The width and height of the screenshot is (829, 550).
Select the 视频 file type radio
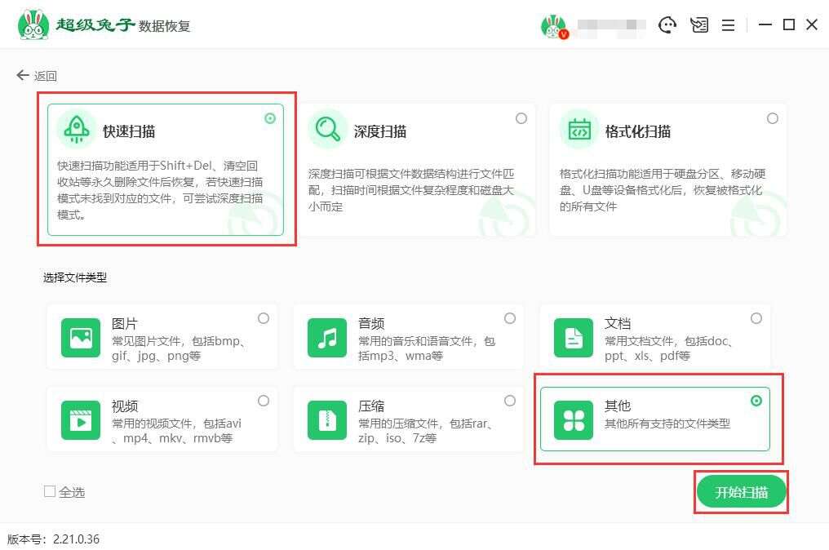(x=264, y=401)
